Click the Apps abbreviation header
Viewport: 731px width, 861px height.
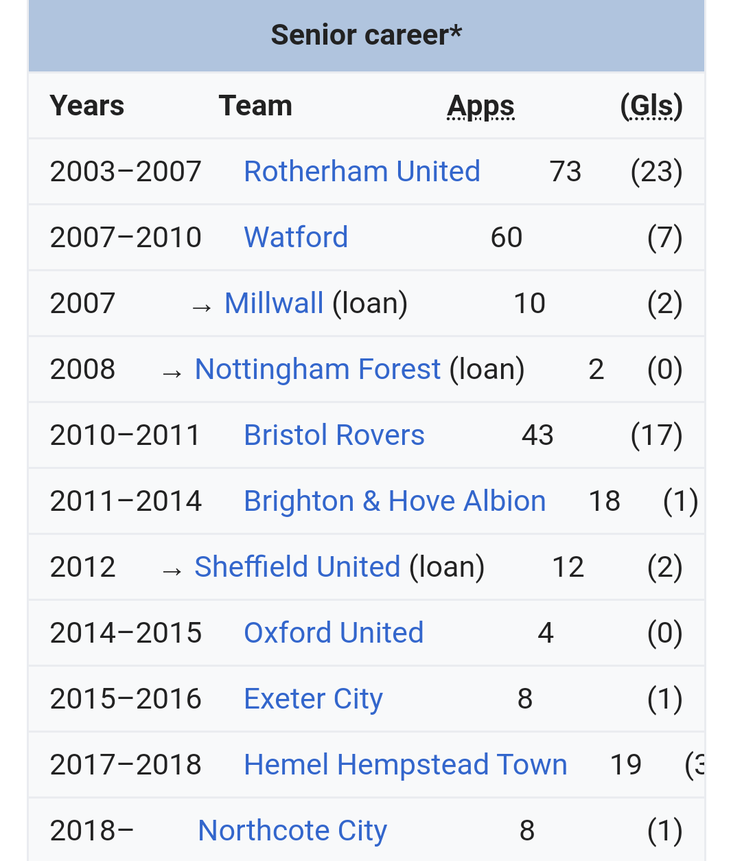480,106
